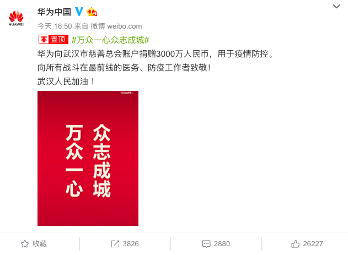Open the 微博 weibo.com source link

[x=116, y=26]
